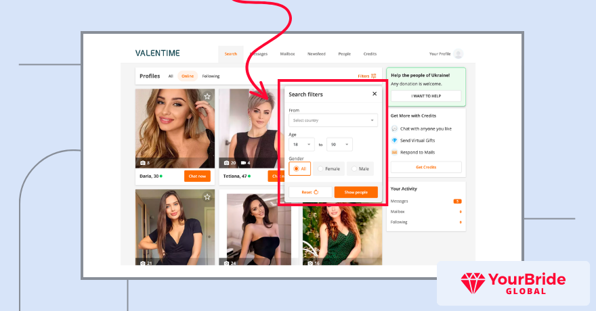
Task: Click the envelope icon beside Respond to Mails
Action: point(395,153)
